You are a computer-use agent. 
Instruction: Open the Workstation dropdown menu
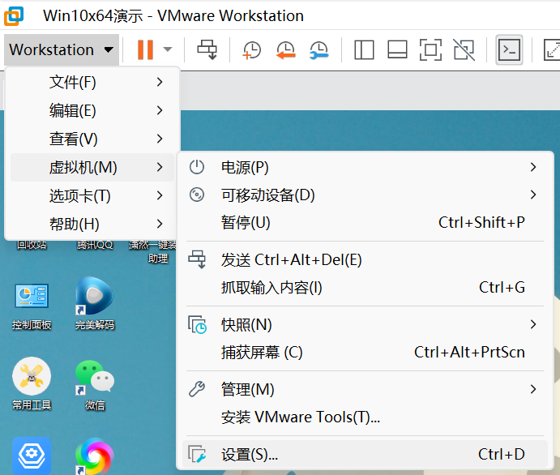click(x=62, y=49)
